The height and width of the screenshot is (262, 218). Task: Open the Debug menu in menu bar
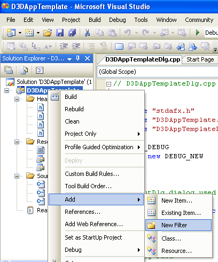click(118, 20)
